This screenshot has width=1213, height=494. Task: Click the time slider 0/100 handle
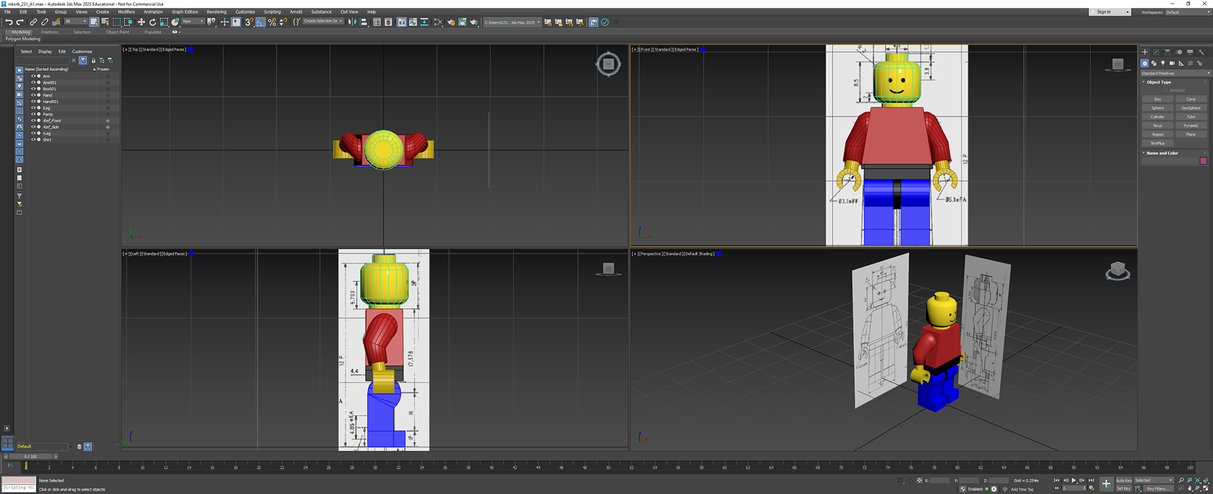click(30, 456)
